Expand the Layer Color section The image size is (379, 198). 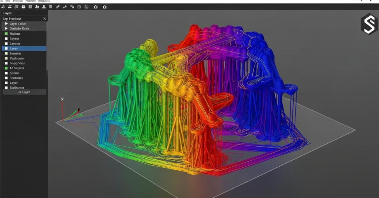coord(6,24)
